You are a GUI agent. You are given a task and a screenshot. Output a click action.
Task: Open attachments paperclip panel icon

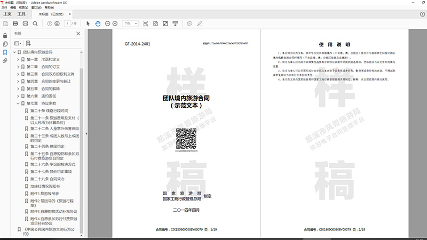pyautogui.click(x=5, y=61)
